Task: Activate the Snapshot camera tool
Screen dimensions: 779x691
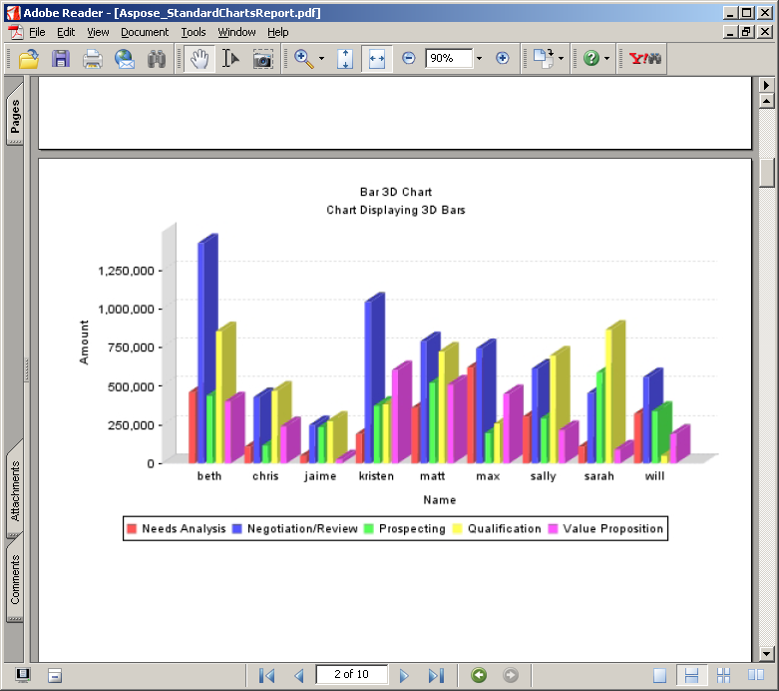Action: pos(262,59)
